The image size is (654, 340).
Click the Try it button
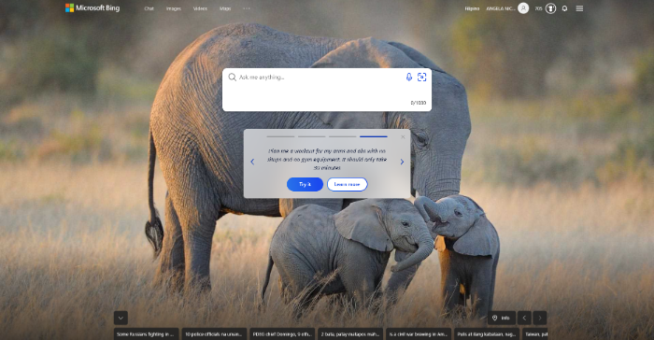(305, 184)
